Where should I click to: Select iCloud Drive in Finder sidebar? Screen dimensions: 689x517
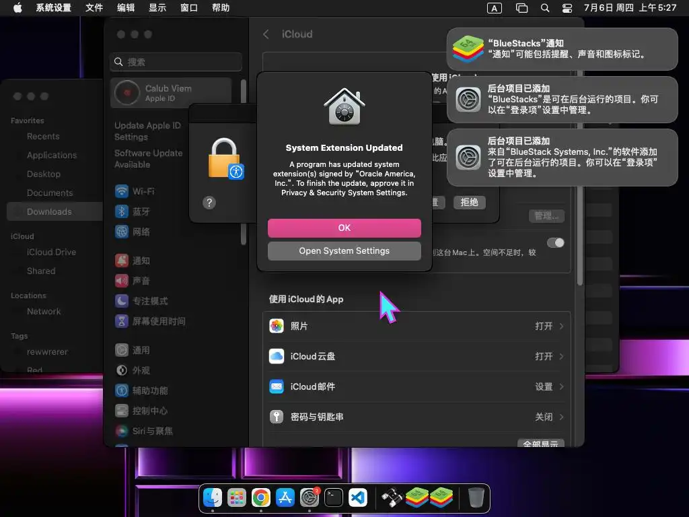(x=51, y=252)
